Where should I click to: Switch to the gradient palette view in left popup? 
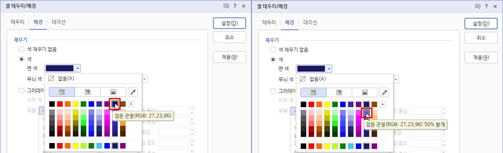[x=113, y=92]
